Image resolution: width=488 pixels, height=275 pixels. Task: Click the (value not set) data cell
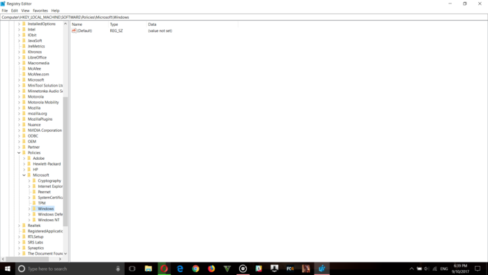[x=160, y=31]
